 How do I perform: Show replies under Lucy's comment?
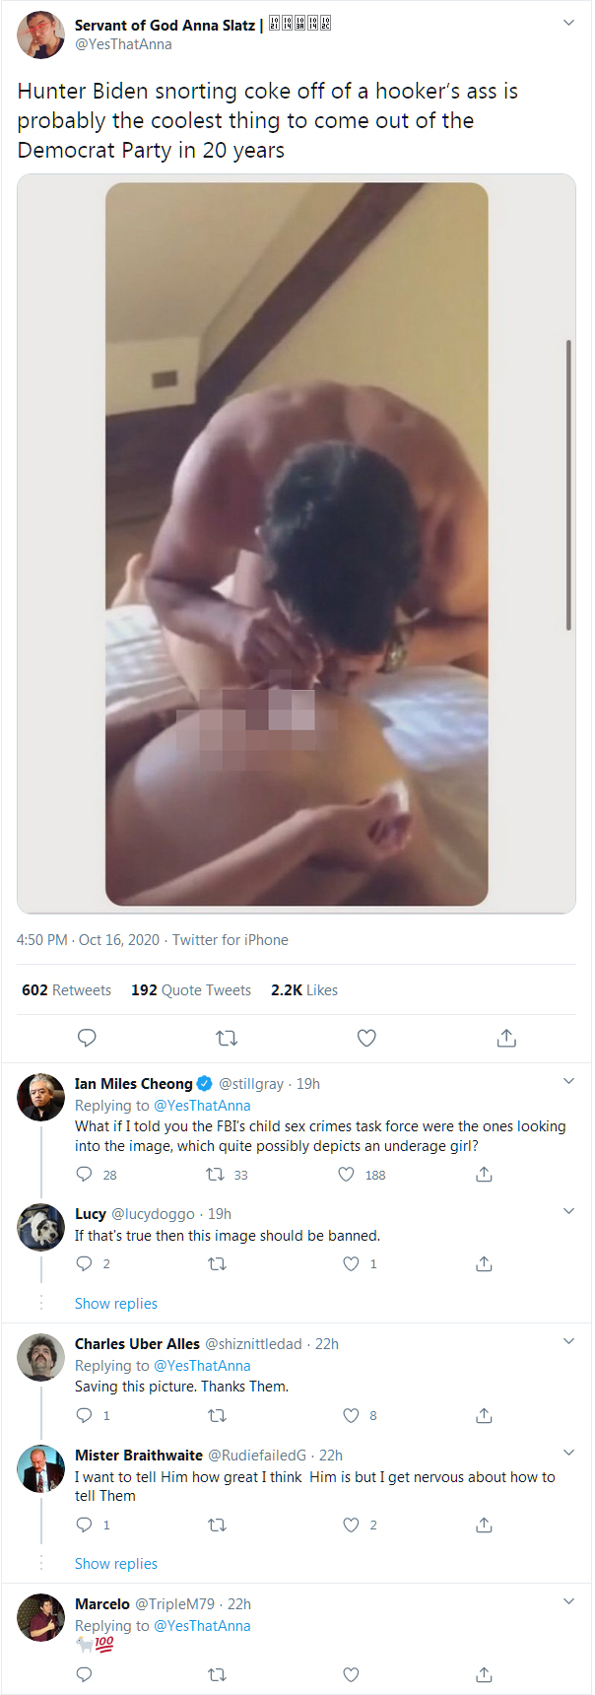click(x=116, y=1304)
